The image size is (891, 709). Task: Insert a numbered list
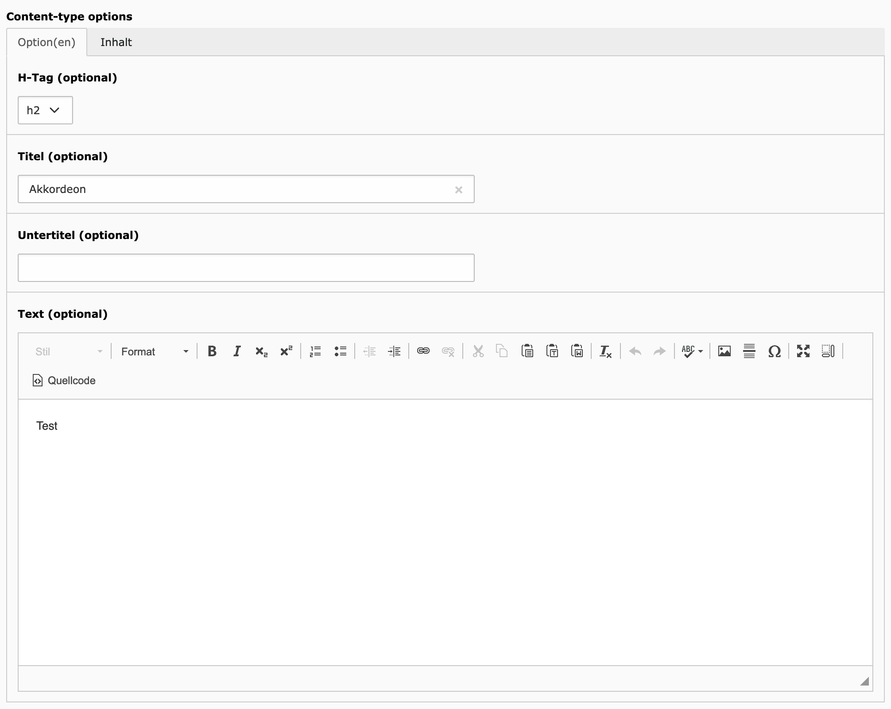coord(315,351)
